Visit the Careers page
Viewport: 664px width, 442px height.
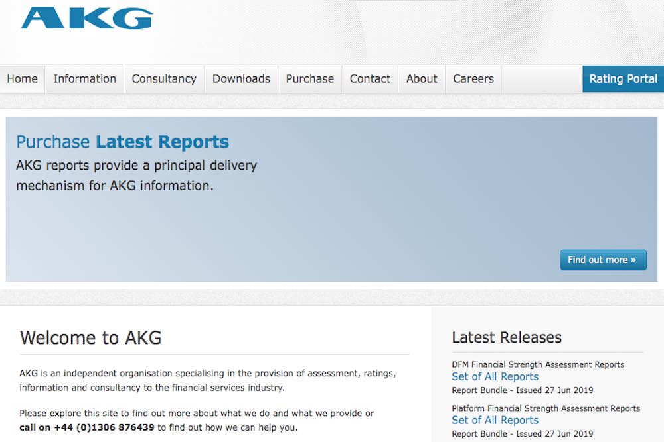[x=473, y=79]
